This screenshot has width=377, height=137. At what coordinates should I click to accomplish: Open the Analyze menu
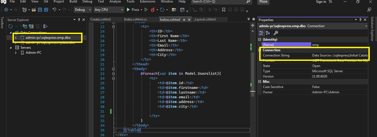(115, 2)
